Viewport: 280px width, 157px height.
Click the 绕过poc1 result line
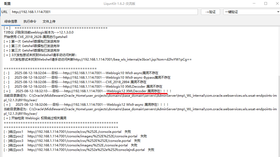click(68, 131)
